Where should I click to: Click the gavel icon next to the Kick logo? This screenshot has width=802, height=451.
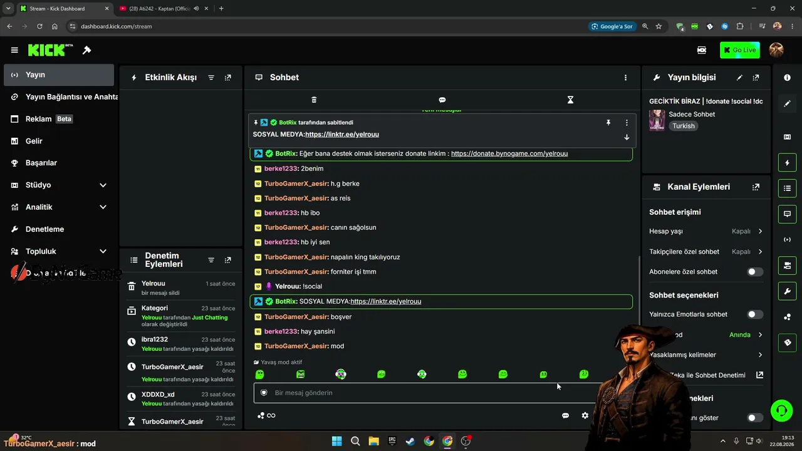tap(87, 50)
